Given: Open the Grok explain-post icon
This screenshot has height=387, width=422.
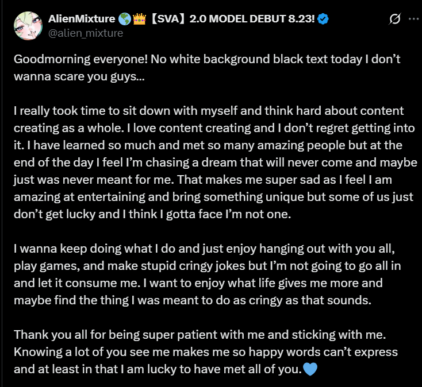Looking at the screenshot, I should point(394,19).
